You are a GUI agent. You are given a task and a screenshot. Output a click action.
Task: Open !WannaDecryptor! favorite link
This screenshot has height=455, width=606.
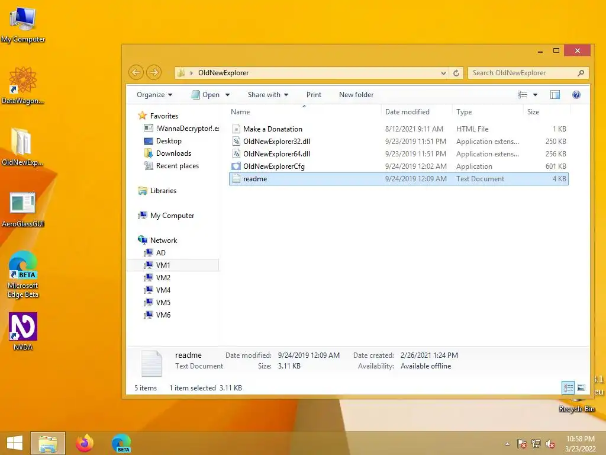[x=182, y=129]
